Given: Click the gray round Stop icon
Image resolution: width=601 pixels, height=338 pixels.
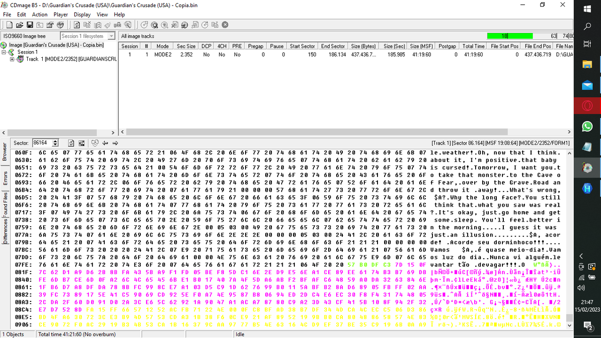Looking at the screenshot, I should 225,25.
